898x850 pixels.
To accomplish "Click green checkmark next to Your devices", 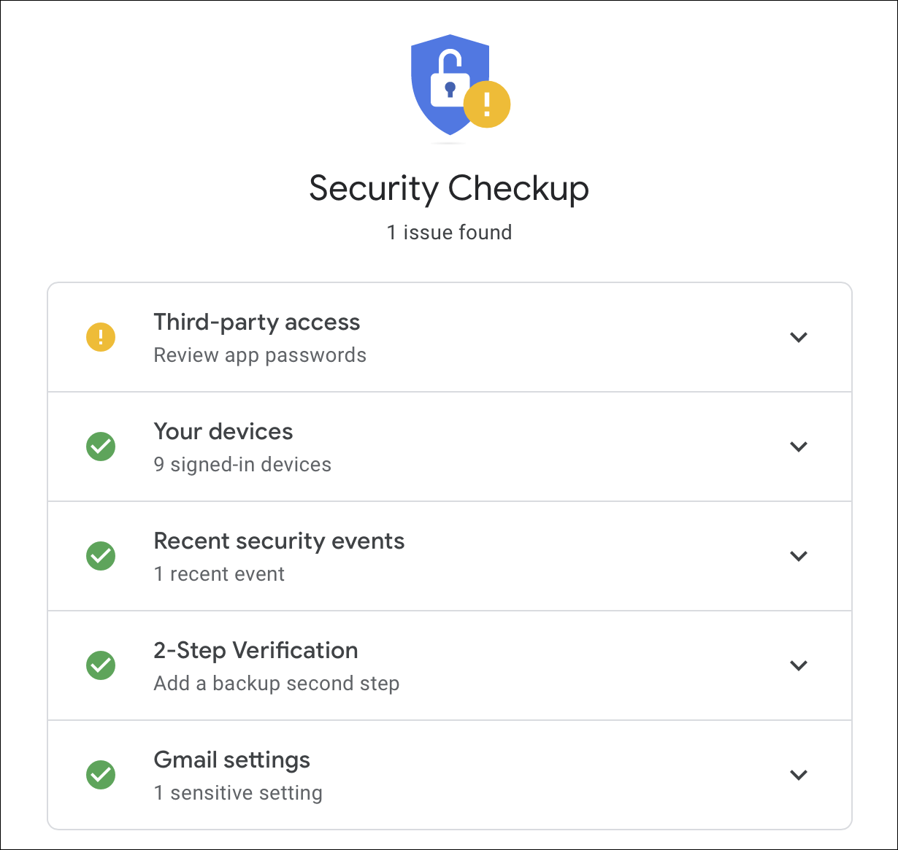I will 101,447.
